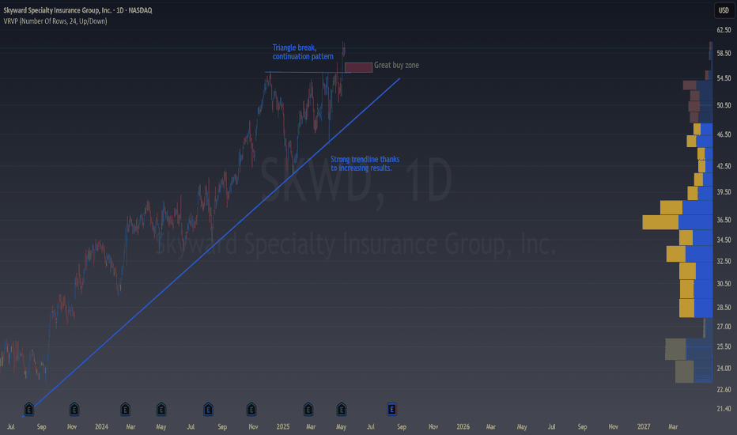Screen dimensions: 737x435
Task: Click the 30.50 price axis label
Action: [724, 283]
